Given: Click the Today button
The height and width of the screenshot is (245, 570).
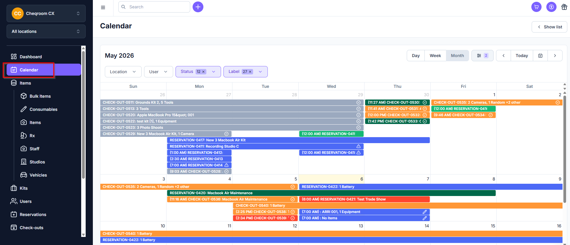Looking at the screenshot, I should pos(522,56).
